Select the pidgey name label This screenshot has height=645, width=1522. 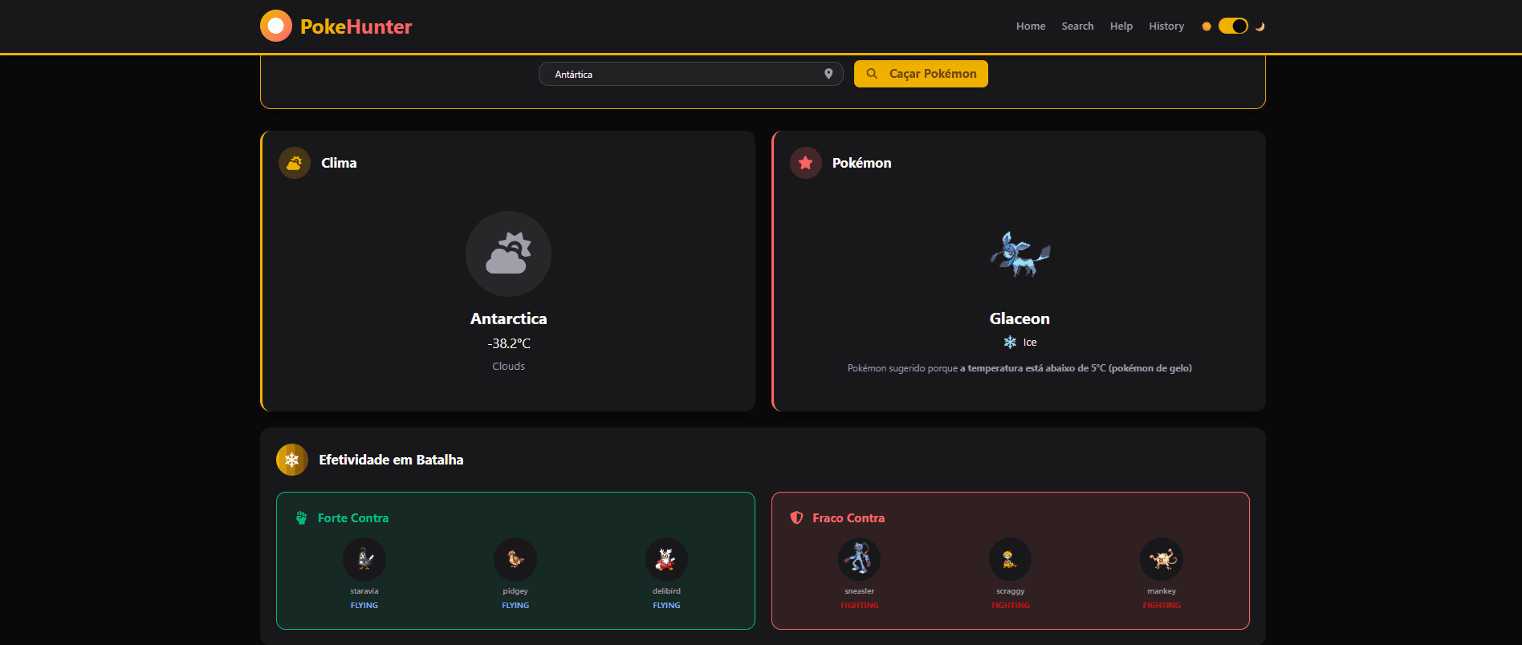click(515, 591)
